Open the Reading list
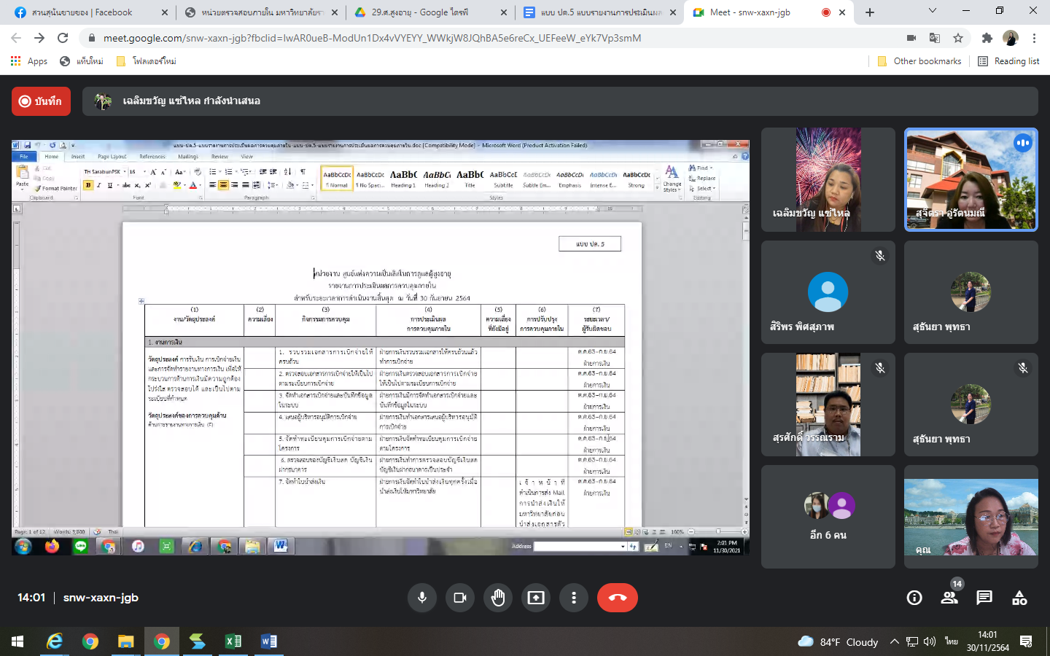 tap(1008, 61)
